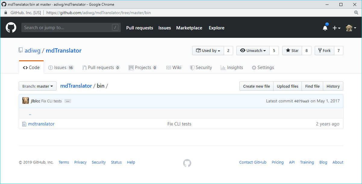Open commit hash 4079aa9
Image resolution: width=362 pixels, height=184 pixels.
tap(301, 101)
